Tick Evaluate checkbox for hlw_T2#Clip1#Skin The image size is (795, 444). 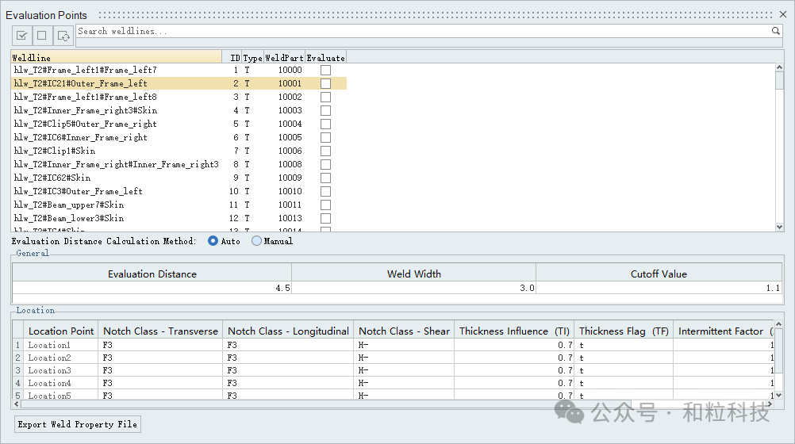(x=325, y=151)
